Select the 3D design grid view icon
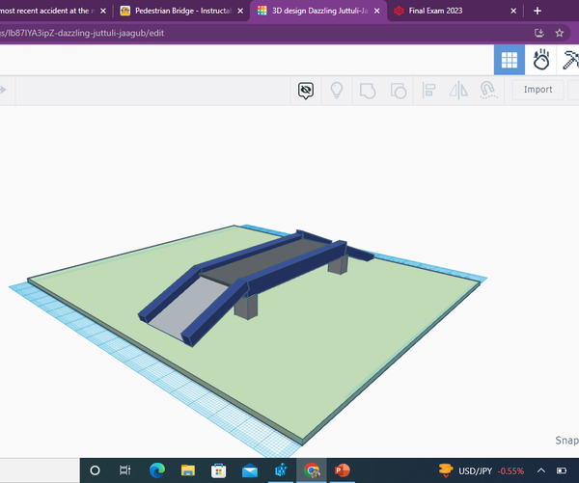This screenshot has height=483, width=579. [510, 60]
